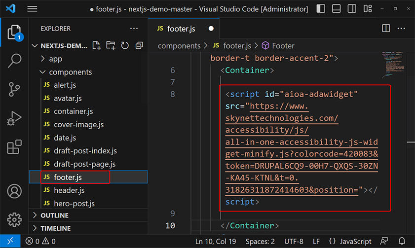This screenshot has height=248, width=415.
Task: Open container.js in the explorer
Action: (x=88, y=111)
